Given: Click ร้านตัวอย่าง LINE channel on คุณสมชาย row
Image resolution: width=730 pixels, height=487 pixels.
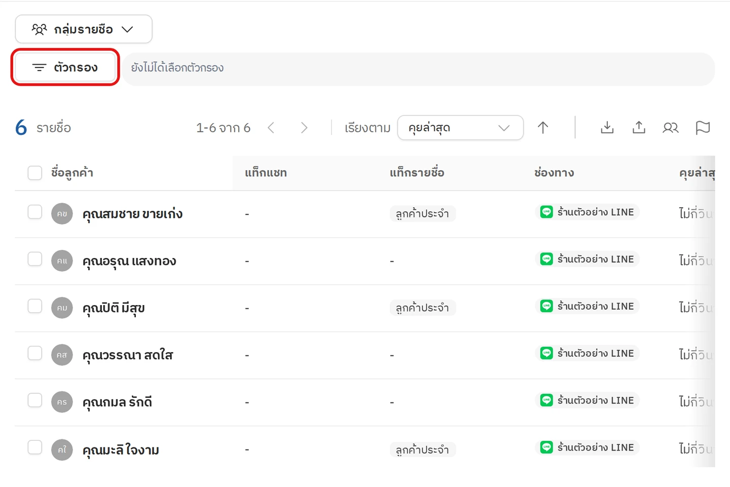Looking at the screenshot, I should point(587,212).
